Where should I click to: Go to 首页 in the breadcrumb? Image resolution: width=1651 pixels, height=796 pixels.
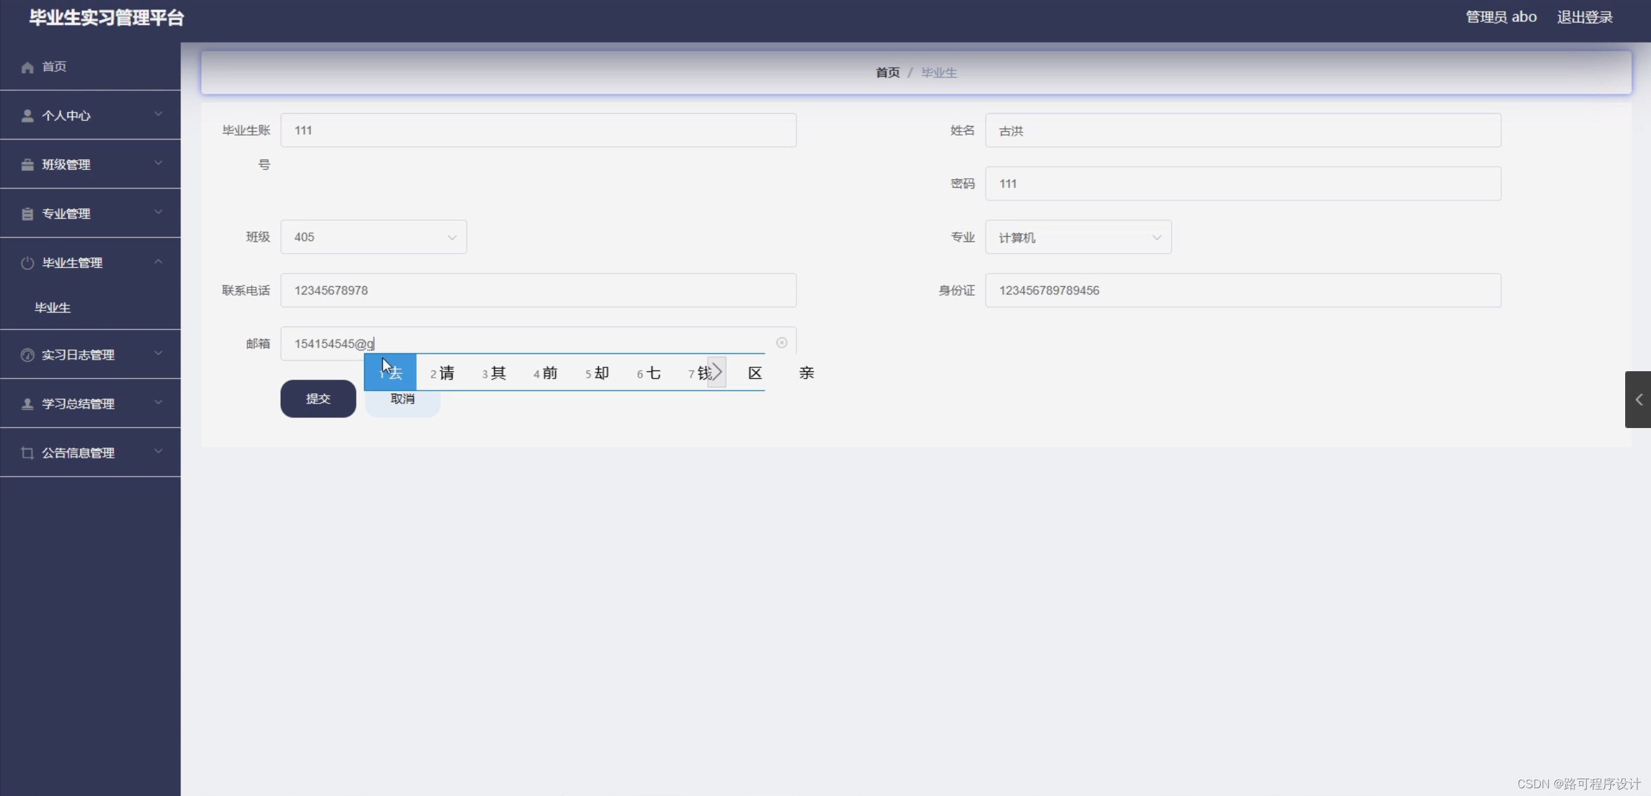pyautogui.click(x=887, y=73)
